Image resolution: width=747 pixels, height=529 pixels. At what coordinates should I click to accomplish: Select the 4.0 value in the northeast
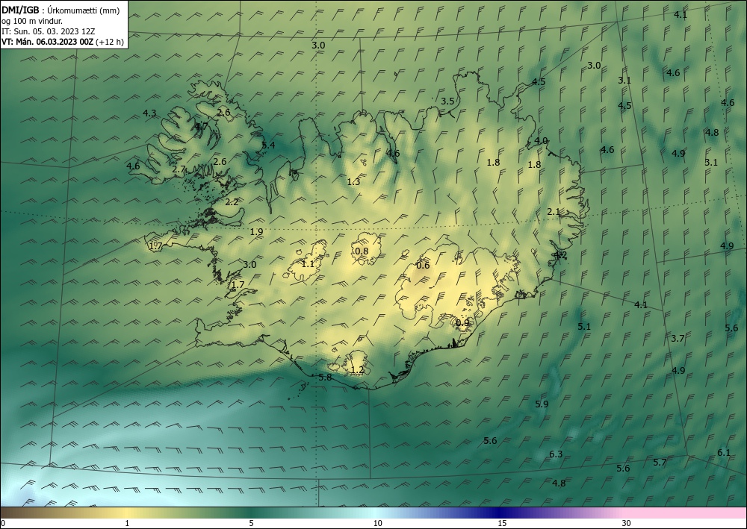[x=541, y=141]
